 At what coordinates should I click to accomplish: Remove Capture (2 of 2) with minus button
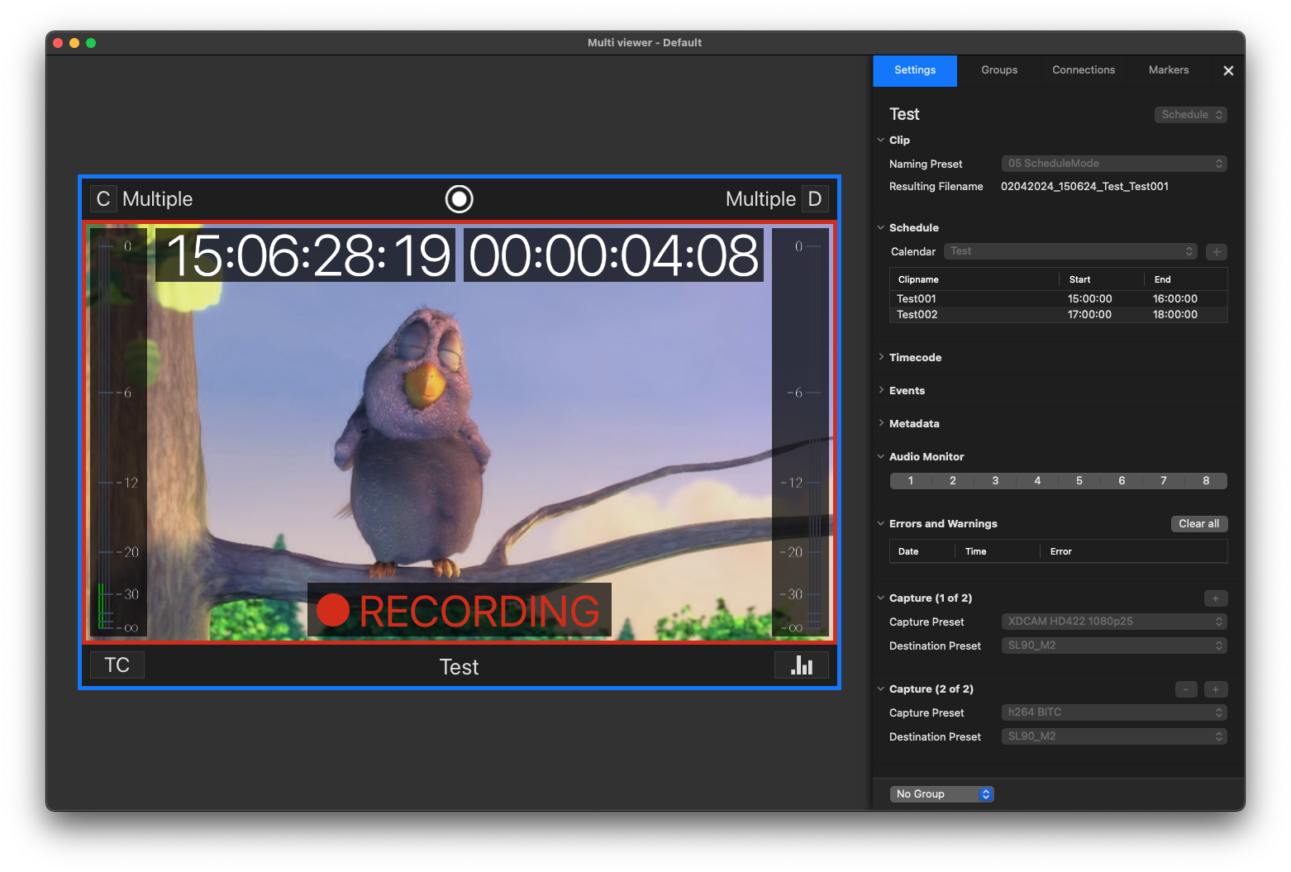click(x=1186, y=689)
